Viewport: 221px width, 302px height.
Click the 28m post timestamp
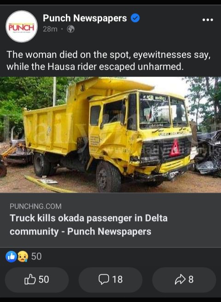pos(50,29)
